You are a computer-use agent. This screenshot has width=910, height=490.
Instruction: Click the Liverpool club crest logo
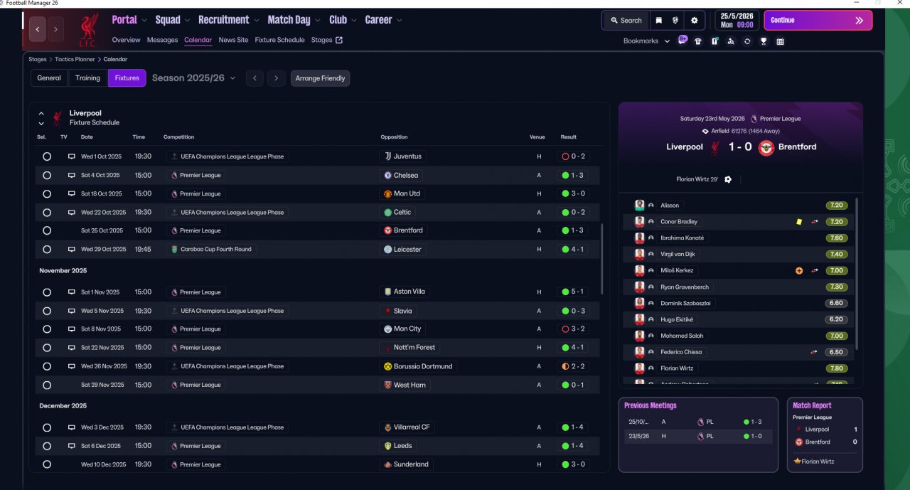(x=89, y=29)
